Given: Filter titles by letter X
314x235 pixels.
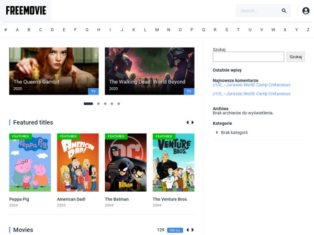Looking at the screenshot, I should pyautogui.click(x=285, y=30).
